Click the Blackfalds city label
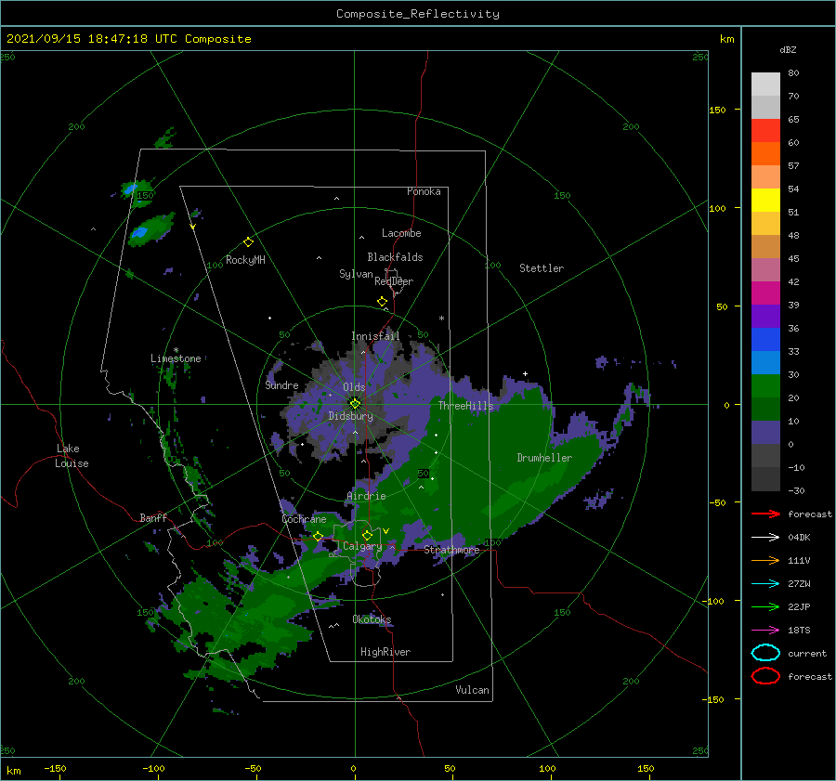836x781 pixels. pos(395,257)
